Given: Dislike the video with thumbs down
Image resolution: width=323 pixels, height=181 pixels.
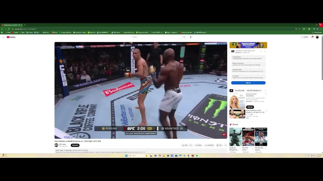Looking at the screenshot, I should (191, 145).
